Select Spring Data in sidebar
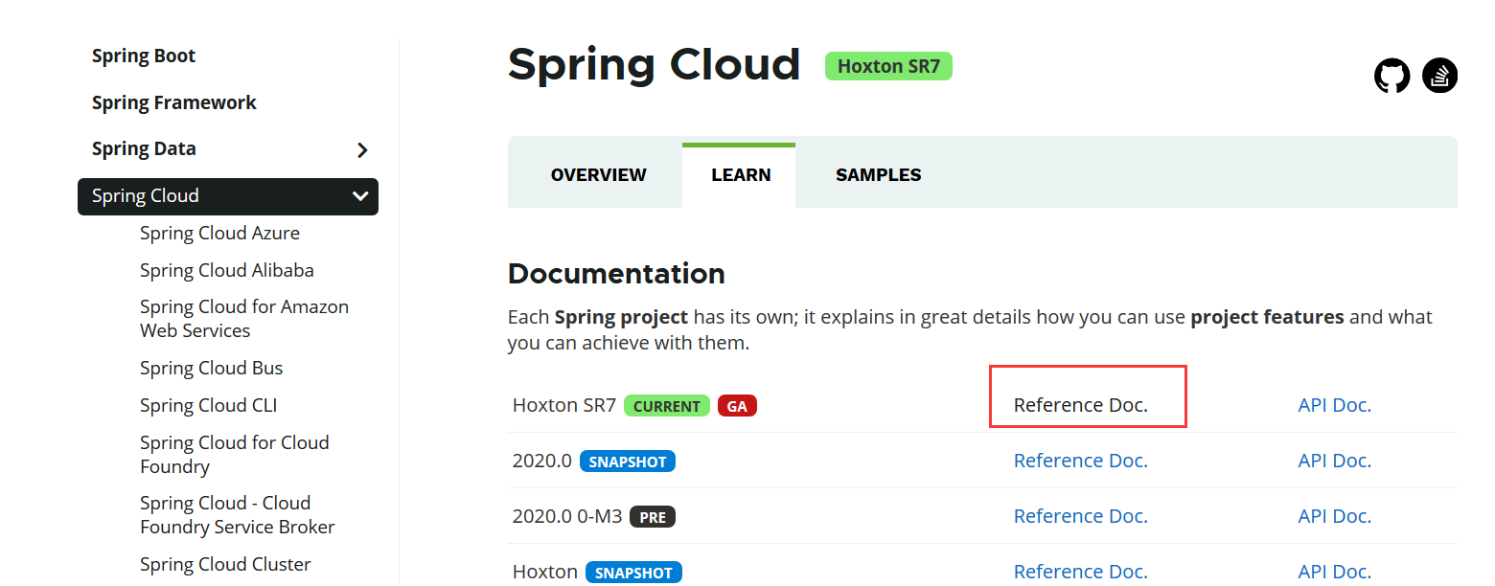 [x=144, y=148]
